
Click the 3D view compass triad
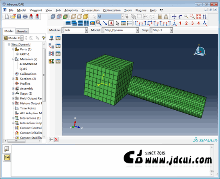(200, 51)
